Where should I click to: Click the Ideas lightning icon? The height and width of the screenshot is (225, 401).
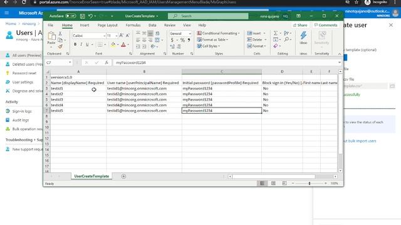tap(303, 37)
